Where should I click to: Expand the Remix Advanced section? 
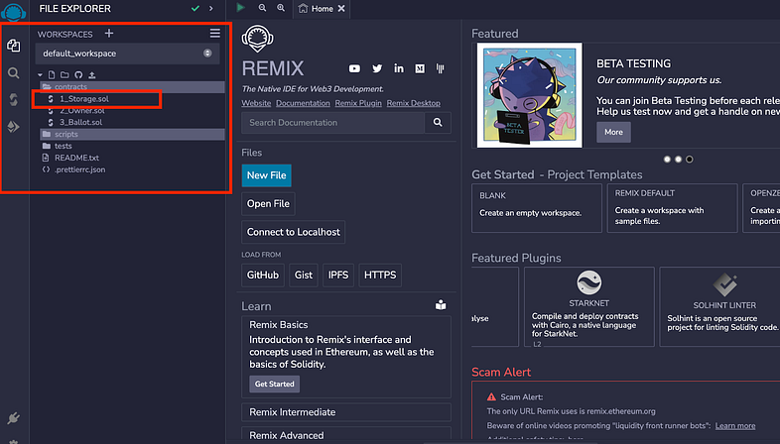pos(346,434)
